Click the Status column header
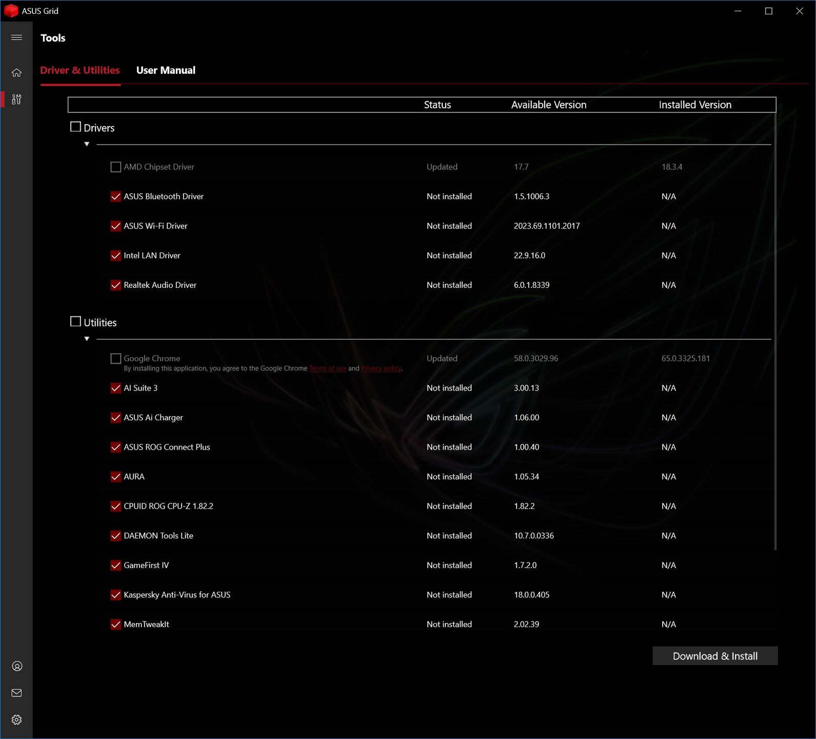 click(x=437, y=105)
